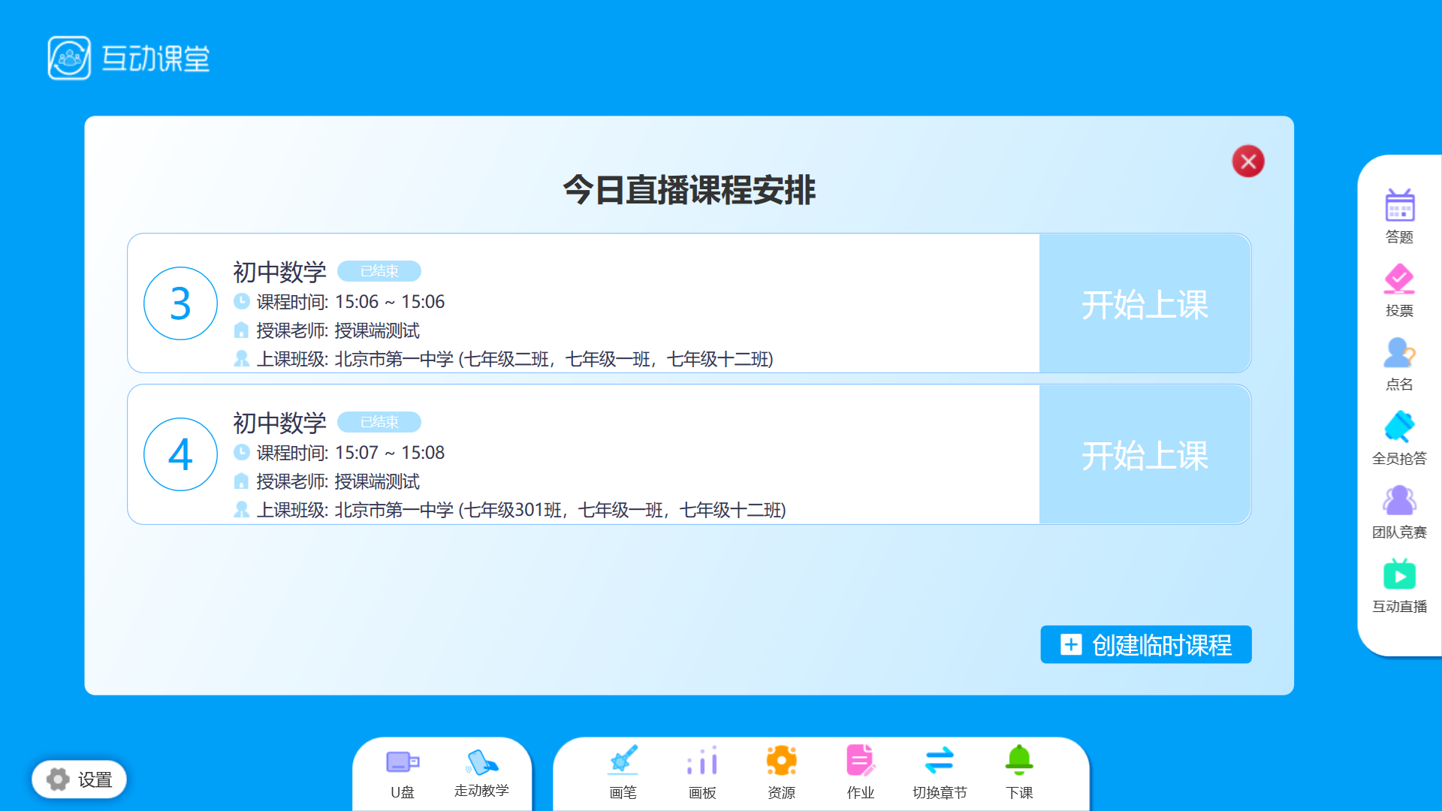The image size is (1442, 811).
Task: Open 设置 settings
Action: [79, 779]
